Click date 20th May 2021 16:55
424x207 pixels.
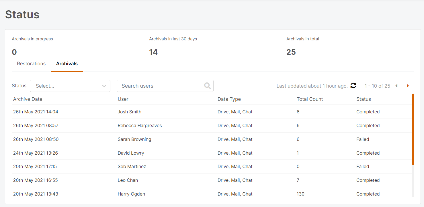coord(36,180)
